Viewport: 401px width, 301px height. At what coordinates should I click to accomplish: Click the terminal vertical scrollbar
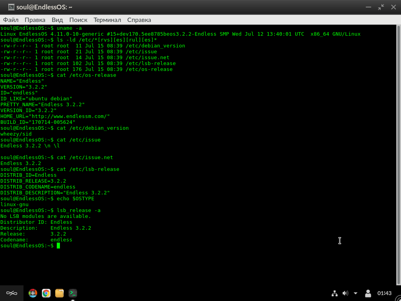click(x=399, y=155)
